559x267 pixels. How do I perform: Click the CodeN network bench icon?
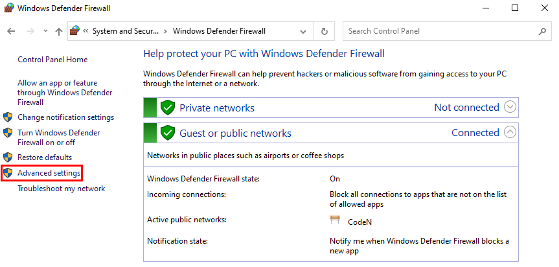point(336,220)
